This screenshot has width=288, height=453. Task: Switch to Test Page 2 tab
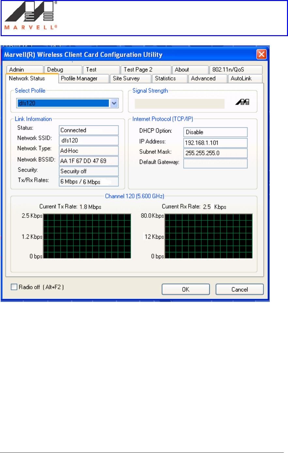[146, 70]
